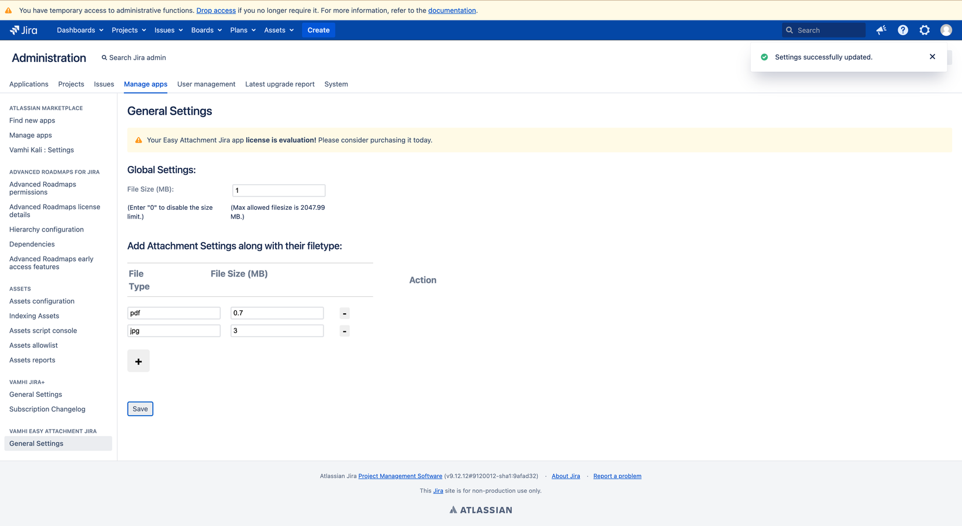Click the global File Size (MB) field
Viewport: 962px width, 526px height.
279,191
